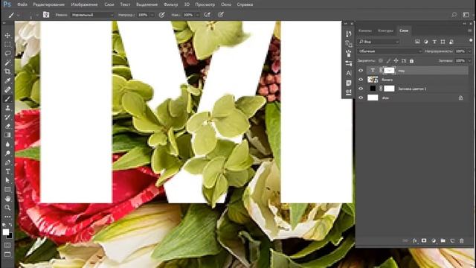Select the Zoom tool
This screenshot has height=268, width=476.
pyautogui.click(x=7, y=208)
